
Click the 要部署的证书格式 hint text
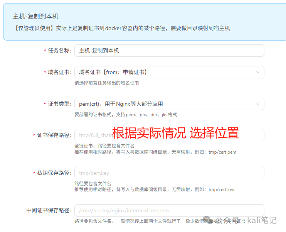(126, 115)
